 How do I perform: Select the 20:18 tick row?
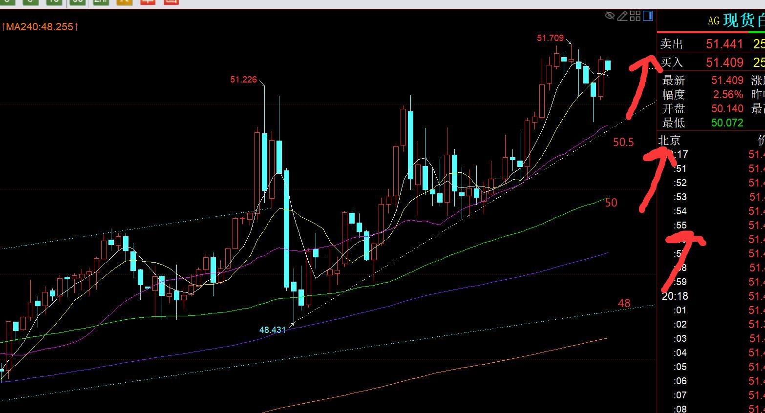click(x=675, y=296)
